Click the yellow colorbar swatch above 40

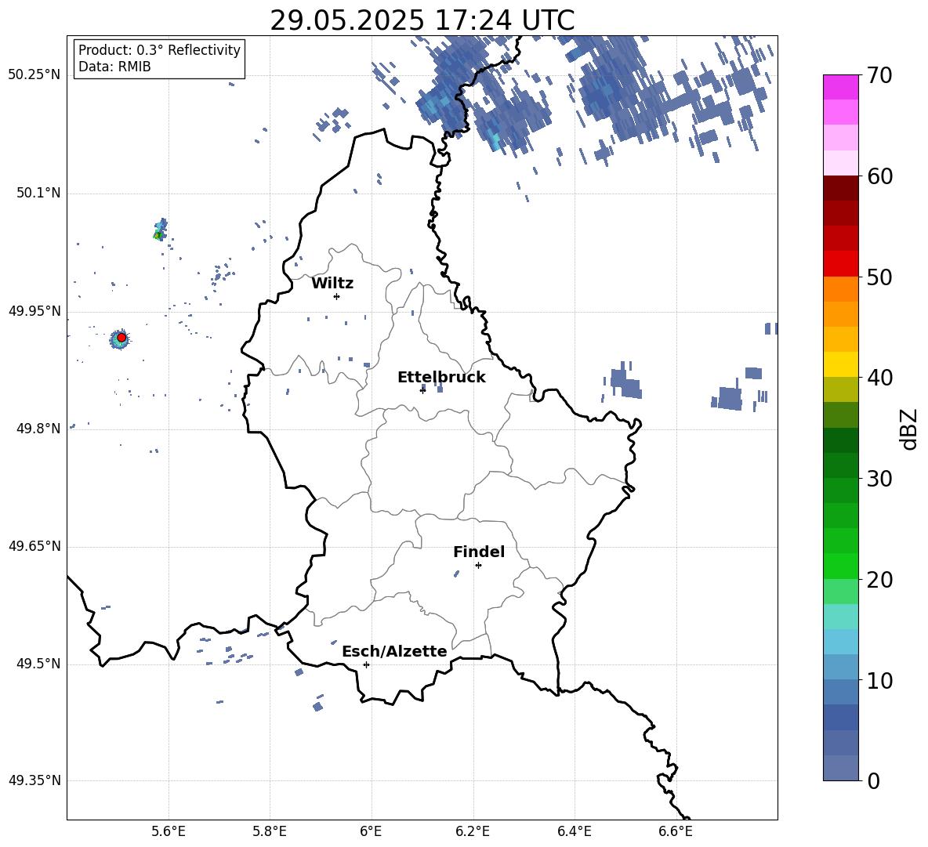tap(840, 364)
